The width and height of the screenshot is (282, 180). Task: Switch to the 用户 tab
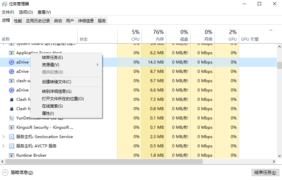[x=70, y=21]
